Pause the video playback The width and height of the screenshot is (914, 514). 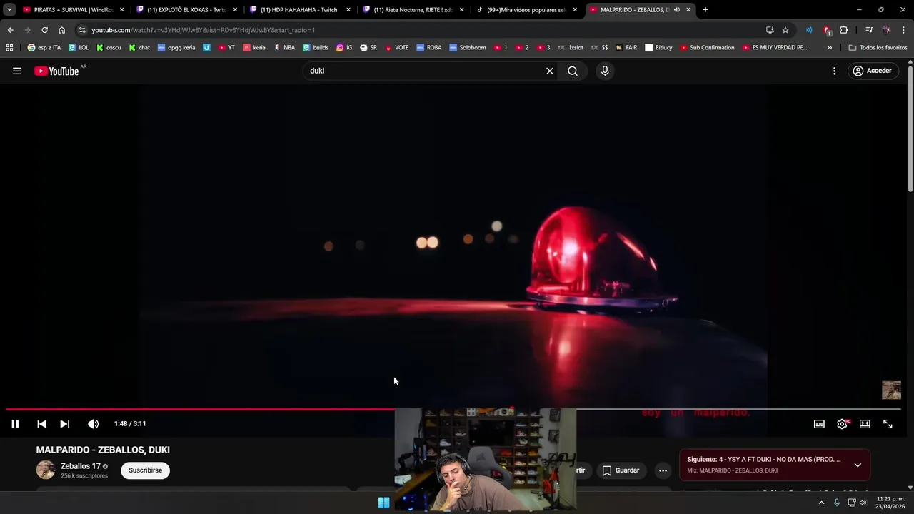tap(15, 424)
